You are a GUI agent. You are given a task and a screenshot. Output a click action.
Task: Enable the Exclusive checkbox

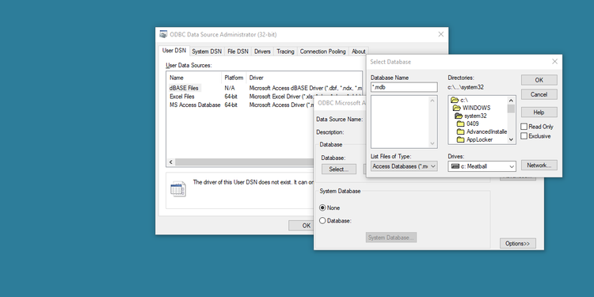tap(524, 136)
